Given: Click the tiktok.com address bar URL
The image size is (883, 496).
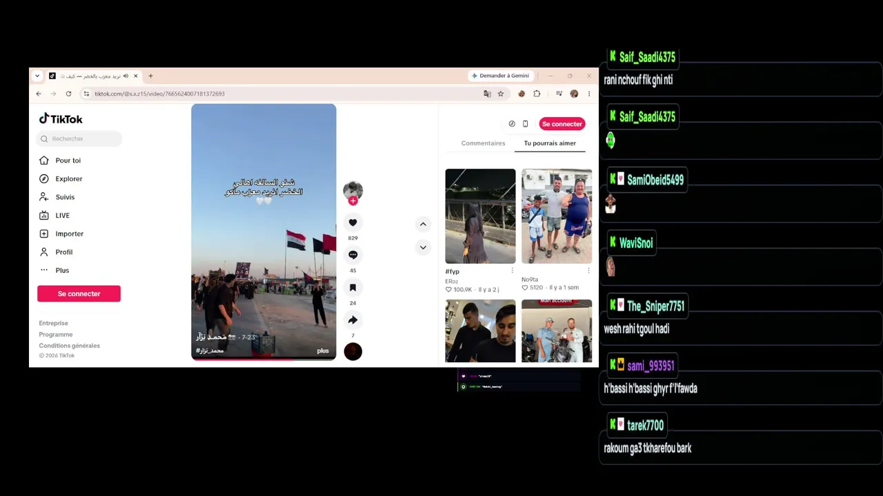Looking at the screenshot, I should click(x=159, y=94).
